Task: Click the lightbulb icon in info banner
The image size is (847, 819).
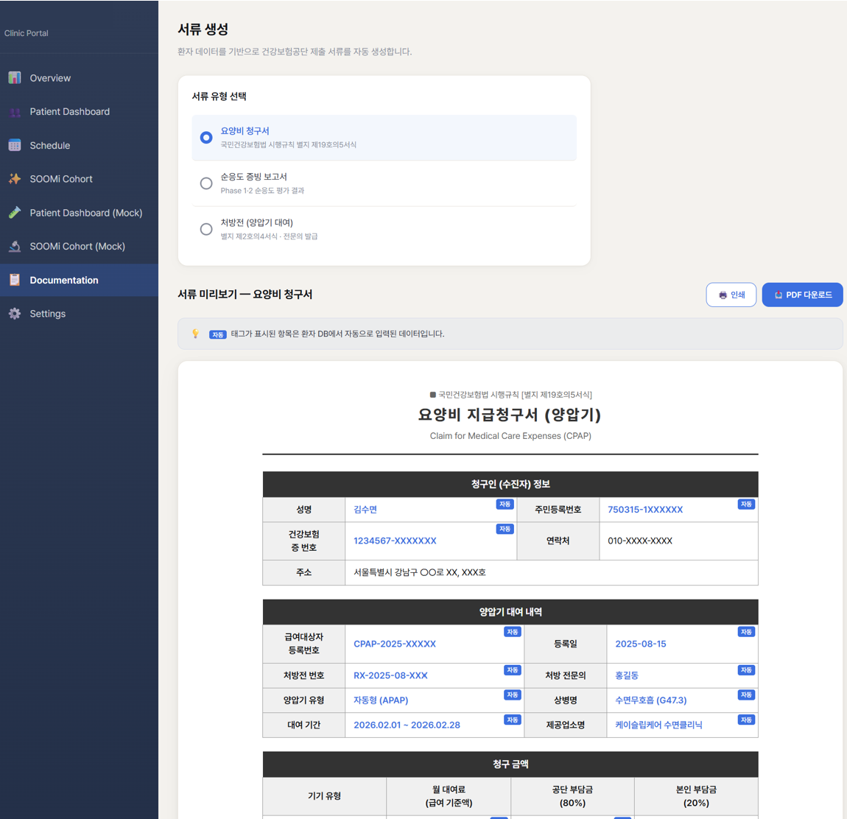Action: pos(195,334)
